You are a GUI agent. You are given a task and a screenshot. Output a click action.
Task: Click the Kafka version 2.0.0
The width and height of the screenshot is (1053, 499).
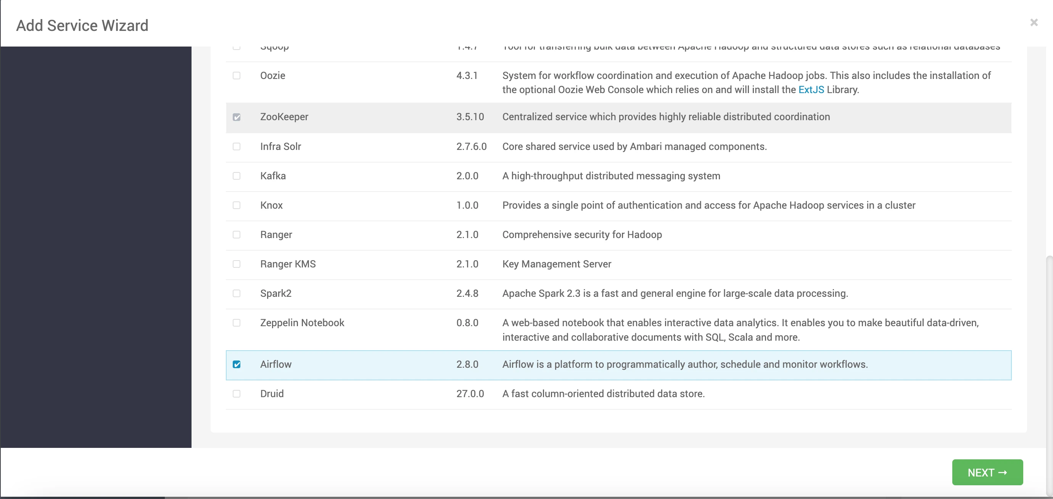467,176
